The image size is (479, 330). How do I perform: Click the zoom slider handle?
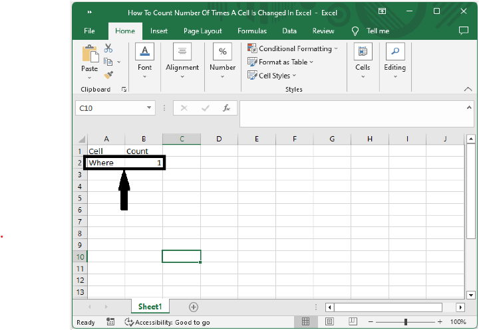point(406,322)
